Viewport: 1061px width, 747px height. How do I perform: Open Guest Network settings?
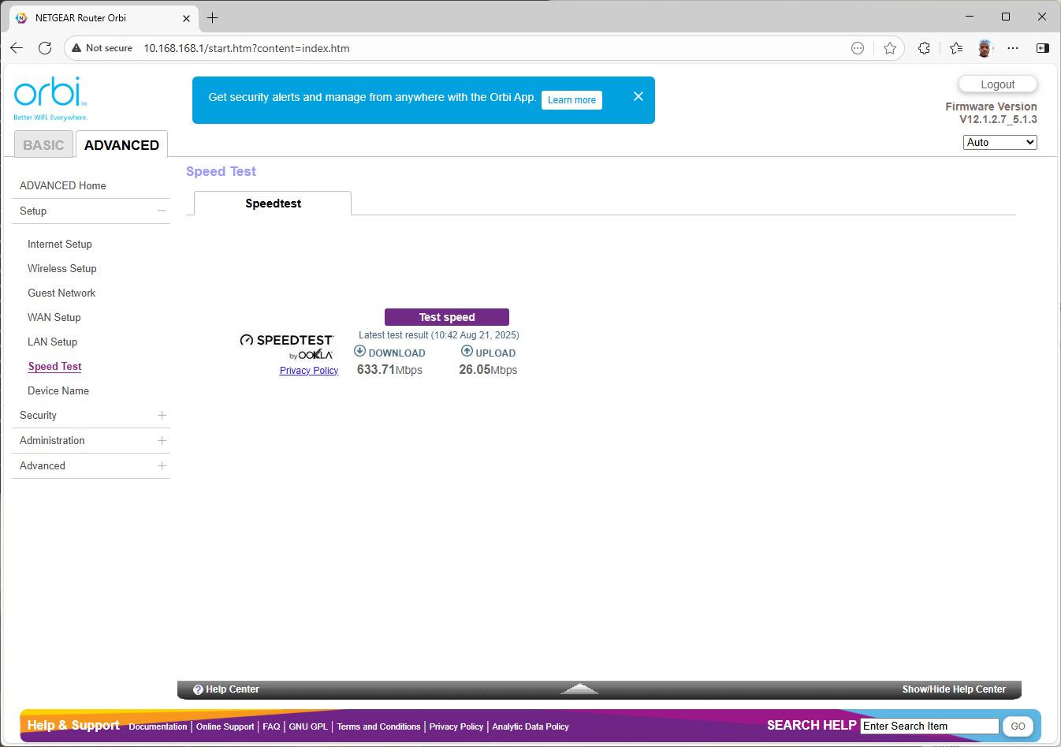pos(61,293)
